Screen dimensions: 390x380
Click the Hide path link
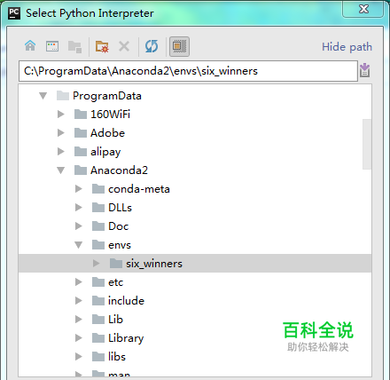[x=347, y=47]
